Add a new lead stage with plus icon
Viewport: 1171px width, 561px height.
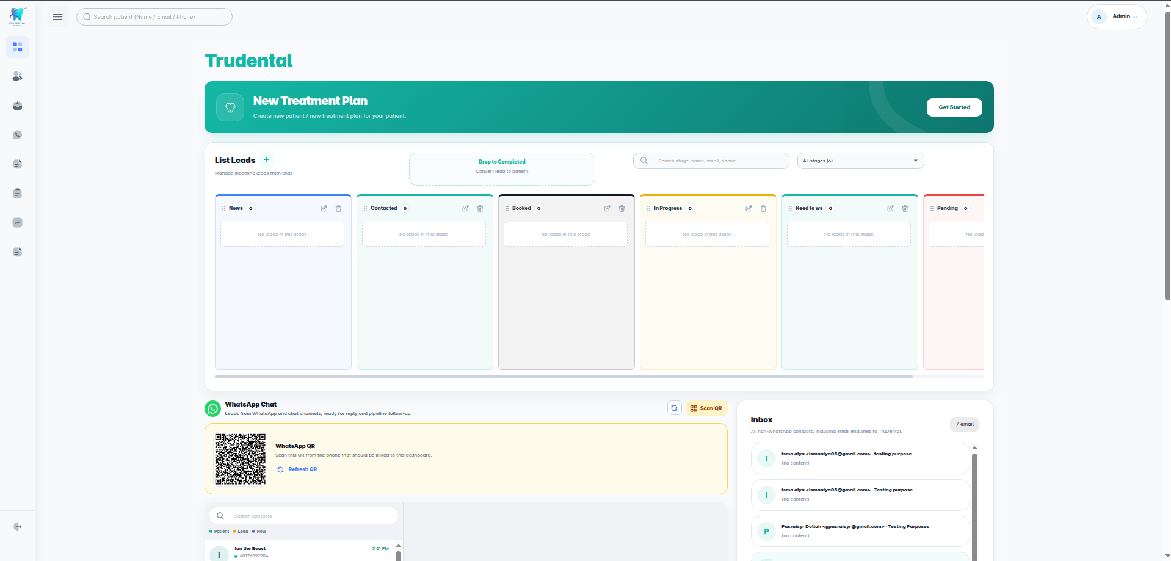266,160
